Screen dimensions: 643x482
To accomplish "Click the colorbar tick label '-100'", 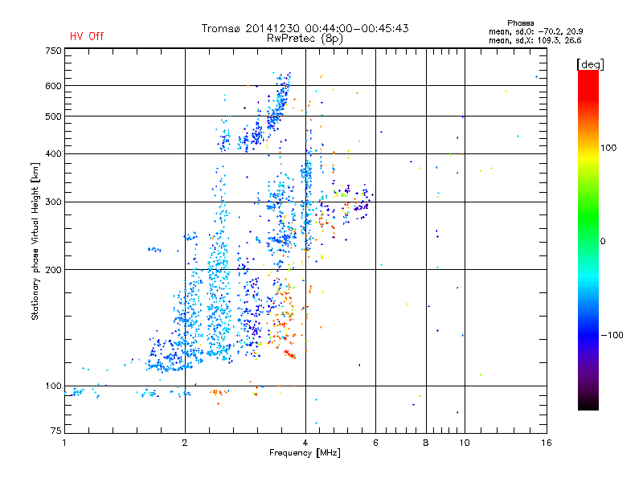I will click(x=612, y=335).
